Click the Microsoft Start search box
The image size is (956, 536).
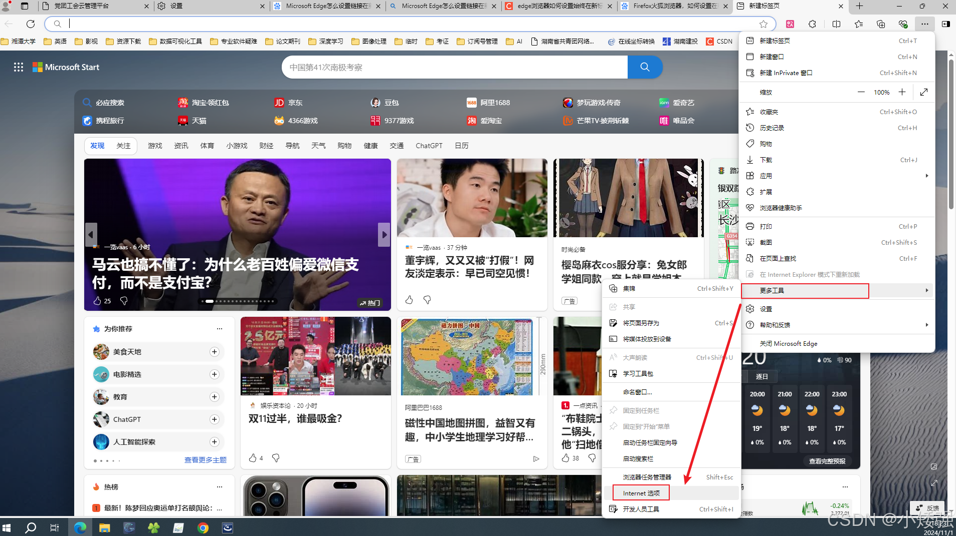coord(455,67)
